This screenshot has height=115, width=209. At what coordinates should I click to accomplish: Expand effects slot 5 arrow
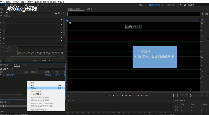click(x=61, y=30)
